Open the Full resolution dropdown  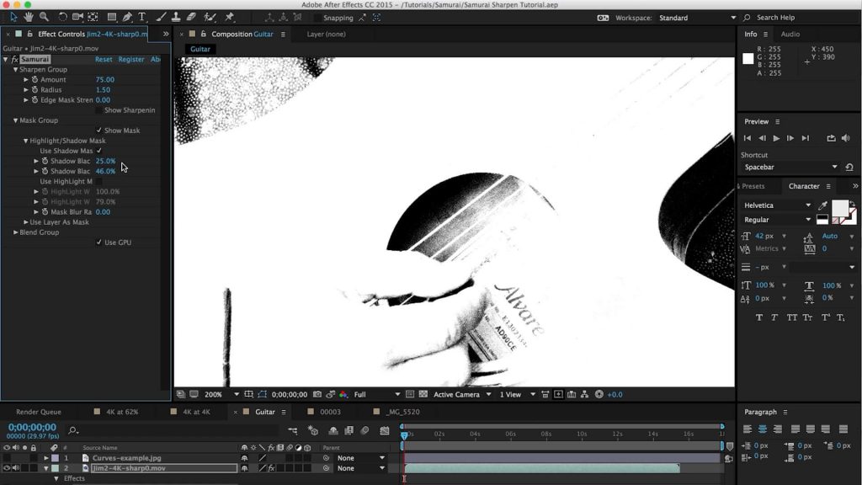coord(375,394)
